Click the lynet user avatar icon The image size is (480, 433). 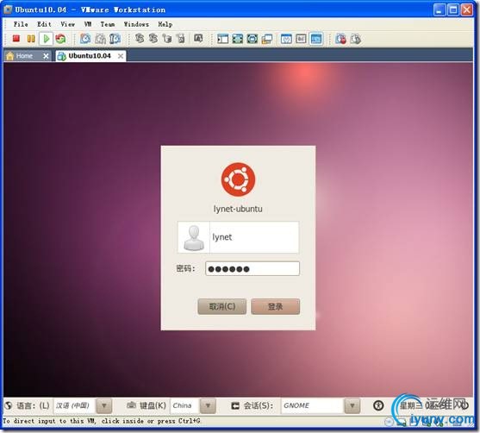coord(194,237)
